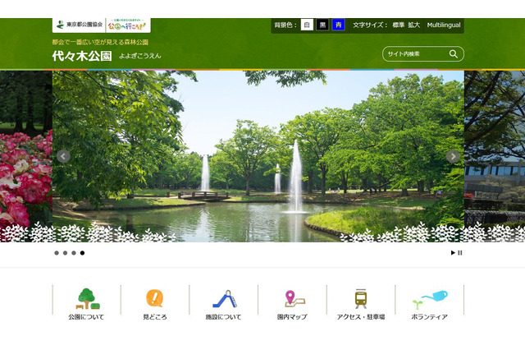Click the magnifier search icon

pos(454,54)
